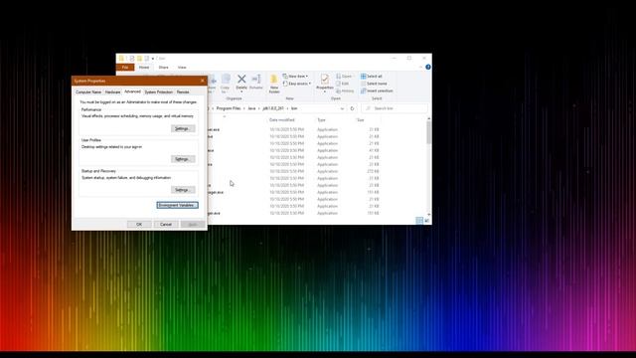
Task: Switch to the Remote tab
Action: (183, 92)
